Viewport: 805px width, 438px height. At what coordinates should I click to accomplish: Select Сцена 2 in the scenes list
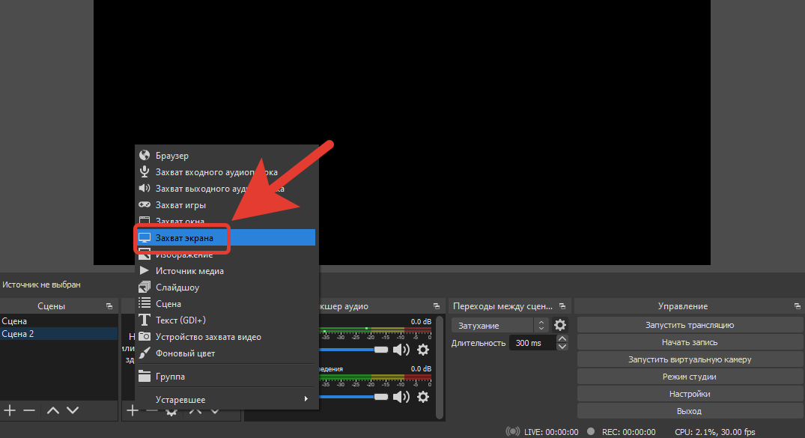pyautogui.click(x=18, y=334)
